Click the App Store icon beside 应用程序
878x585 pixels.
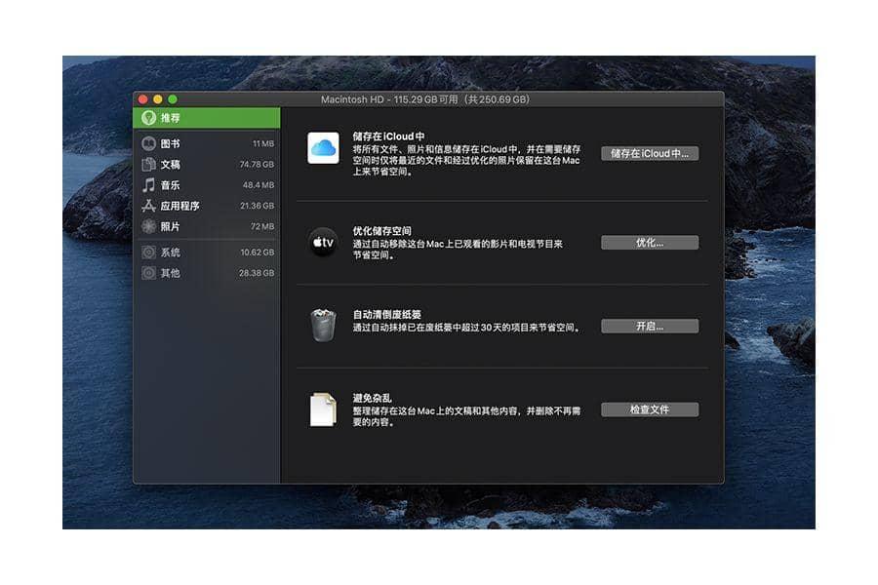click(x=148, y=206)
